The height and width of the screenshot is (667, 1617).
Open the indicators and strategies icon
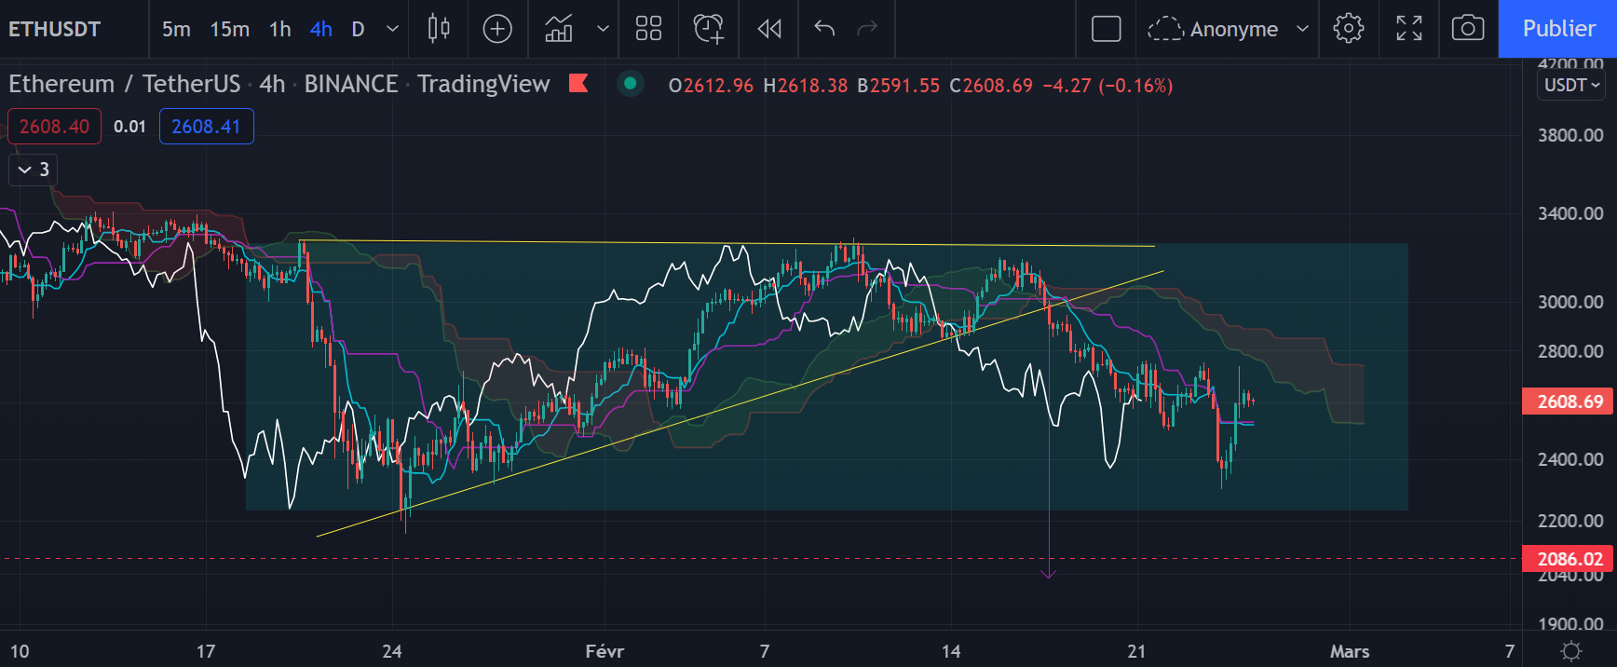pyautogui.click(x=559, y=29)
